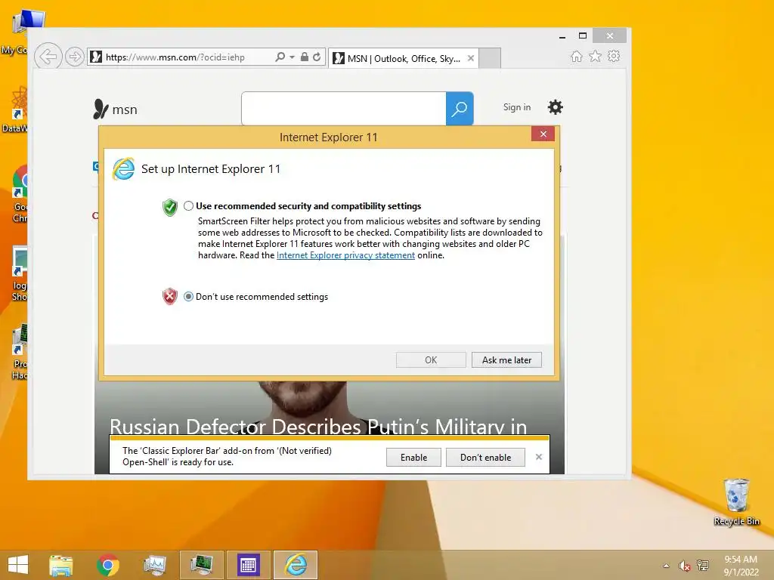Open a new blank tab
Image resolution: width=774 pixels, height=580 pixels.
point(490,58)
